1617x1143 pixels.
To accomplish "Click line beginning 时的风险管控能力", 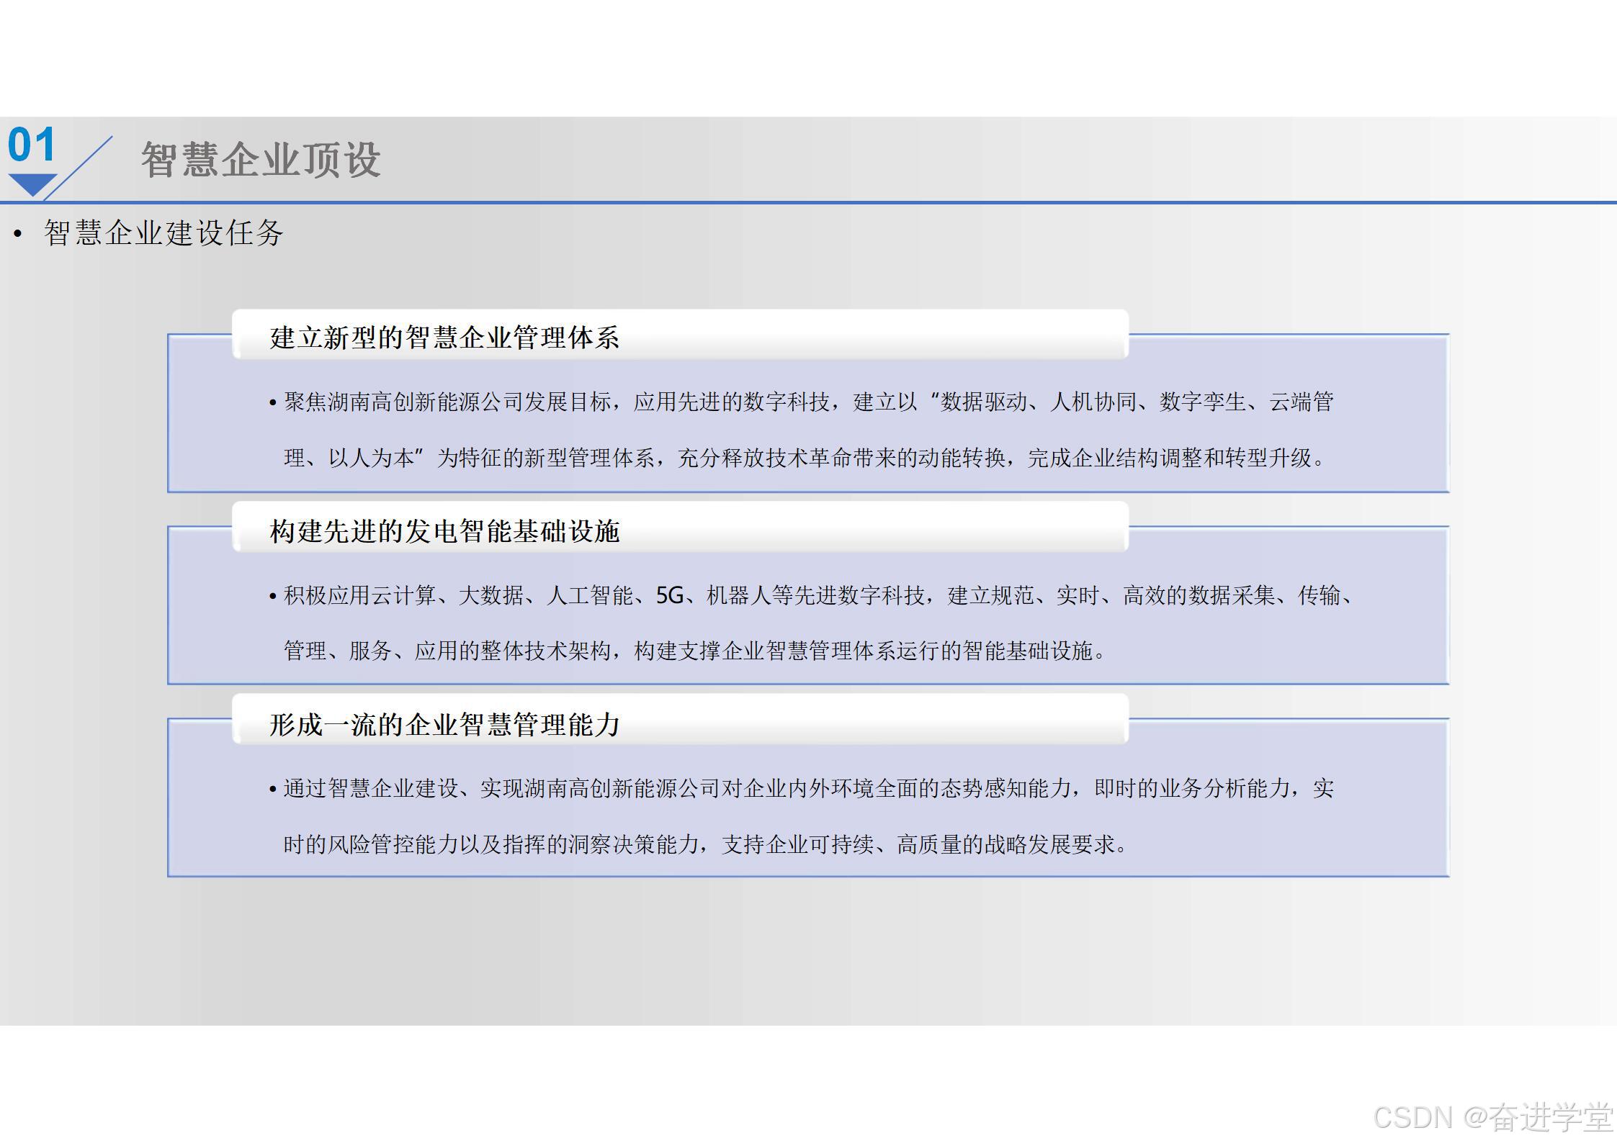I will [706, 844].
